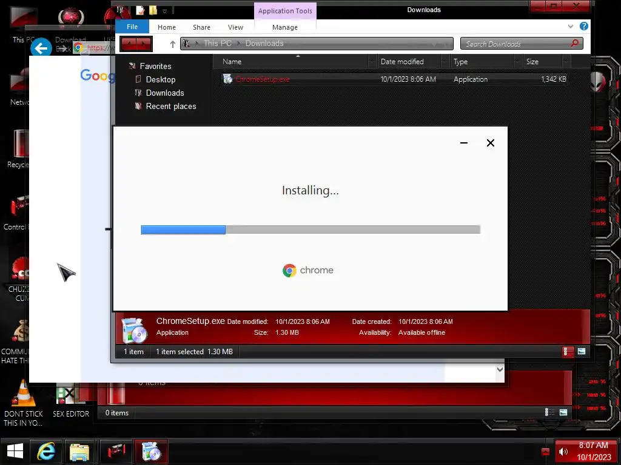621x465 pixels.
Task: Close the Chrome installer dialog
Action: tap(490, 143)
